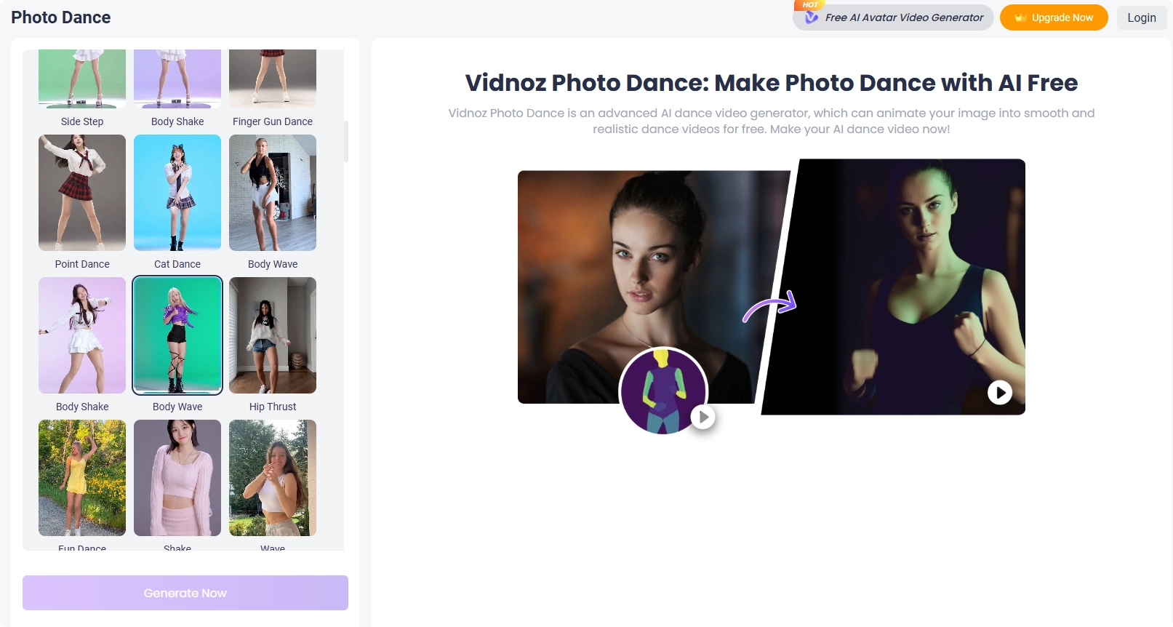The image size is (1173, 627).
Task: Select the highlighted green Body Wave template
Action: click(177, 335)
